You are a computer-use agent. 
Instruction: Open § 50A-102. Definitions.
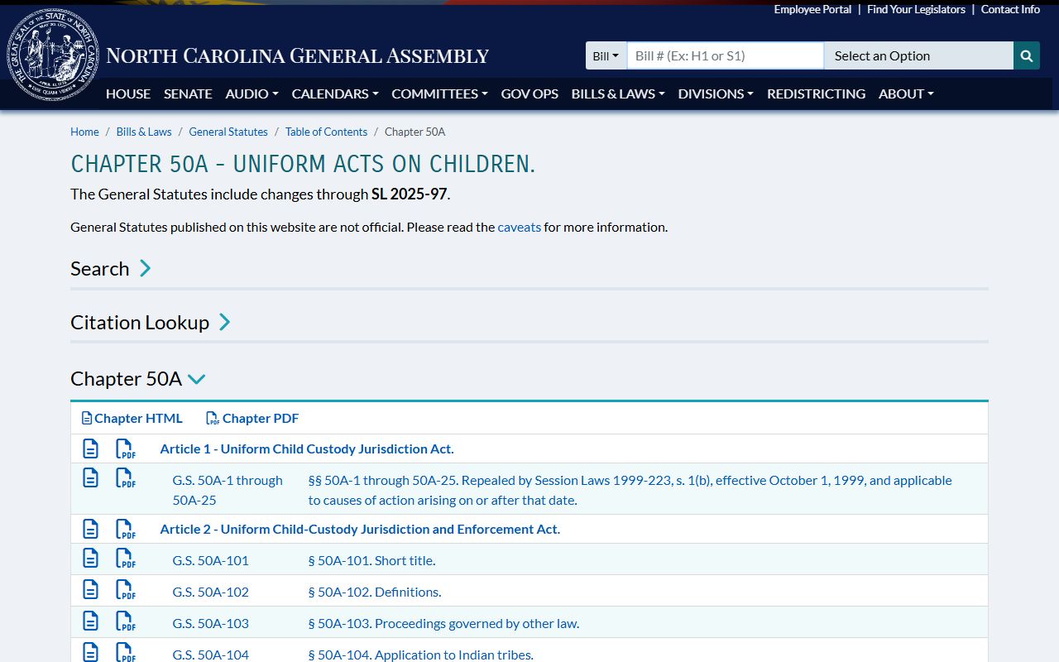tap(375, 592)
